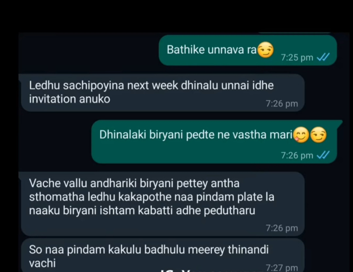353x272 pixels.
Task: Tap the "Bathike unnava ra" message bubble
Action: click(248, 50)
